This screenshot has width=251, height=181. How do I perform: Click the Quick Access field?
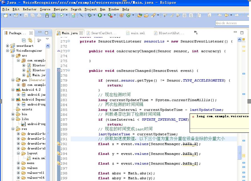(232, 23)
